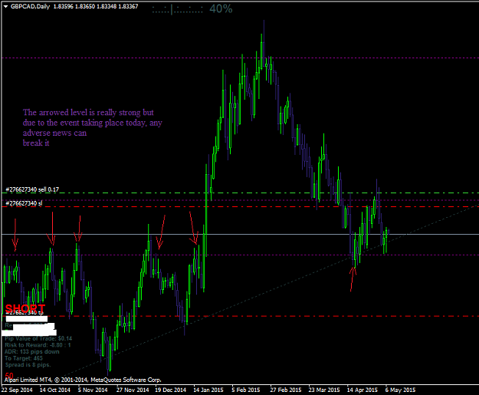This screenshot has width=479, height=395.
Task: Click the '27 Feb 2015' date label
Action: tap(286, 390)
